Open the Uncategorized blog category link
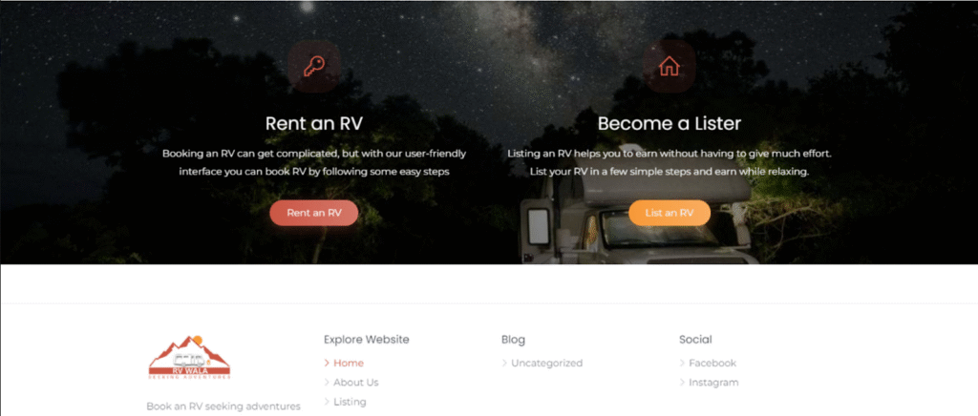 [546, 364]
